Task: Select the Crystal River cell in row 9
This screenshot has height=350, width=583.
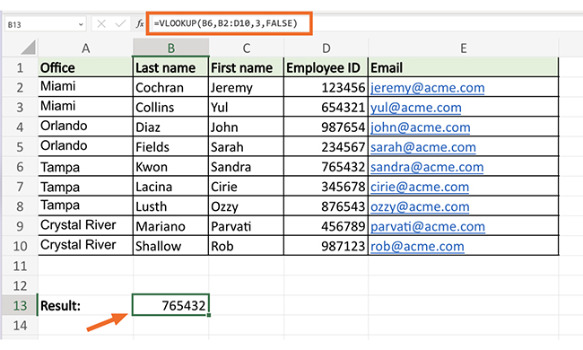Action: [85, 226]
